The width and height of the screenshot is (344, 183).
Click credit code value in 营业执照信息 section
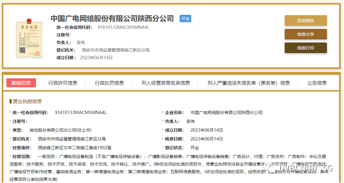tap(81, 112)
